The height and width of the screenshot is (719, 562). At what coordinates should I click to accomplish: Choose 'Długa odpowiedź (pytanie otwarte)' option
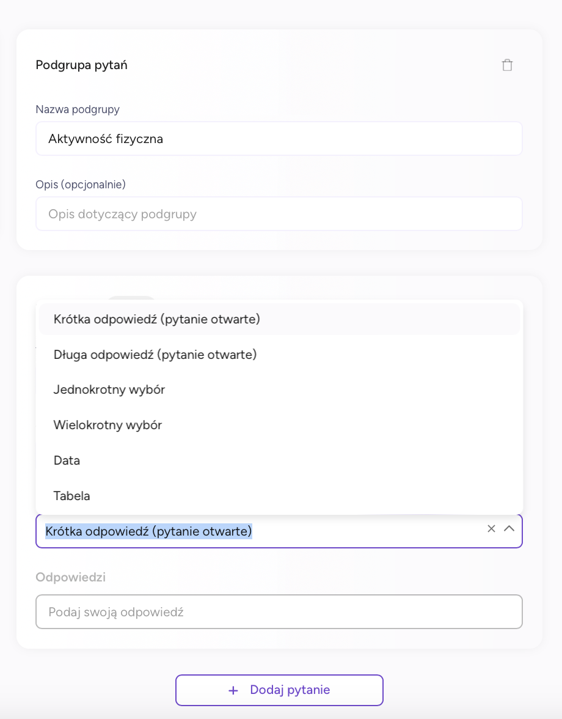[279, 355]
